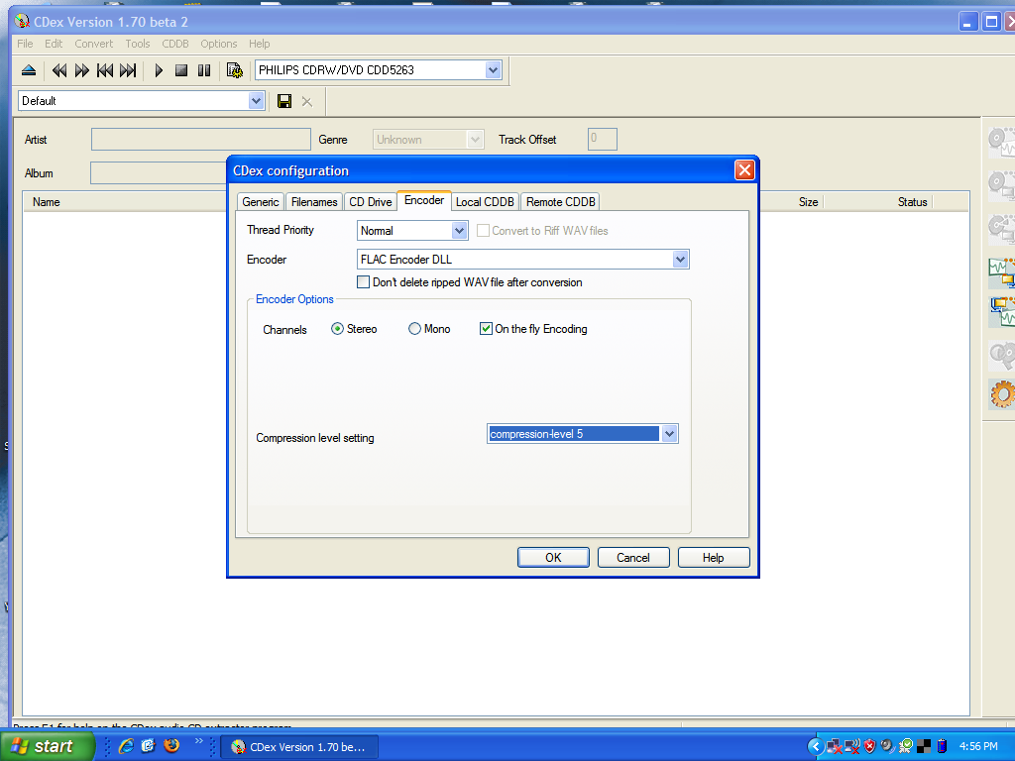Click the pause playback button
Viewport: 1015px width, 761px height.
pyautogui.click(x=204, y=70)
